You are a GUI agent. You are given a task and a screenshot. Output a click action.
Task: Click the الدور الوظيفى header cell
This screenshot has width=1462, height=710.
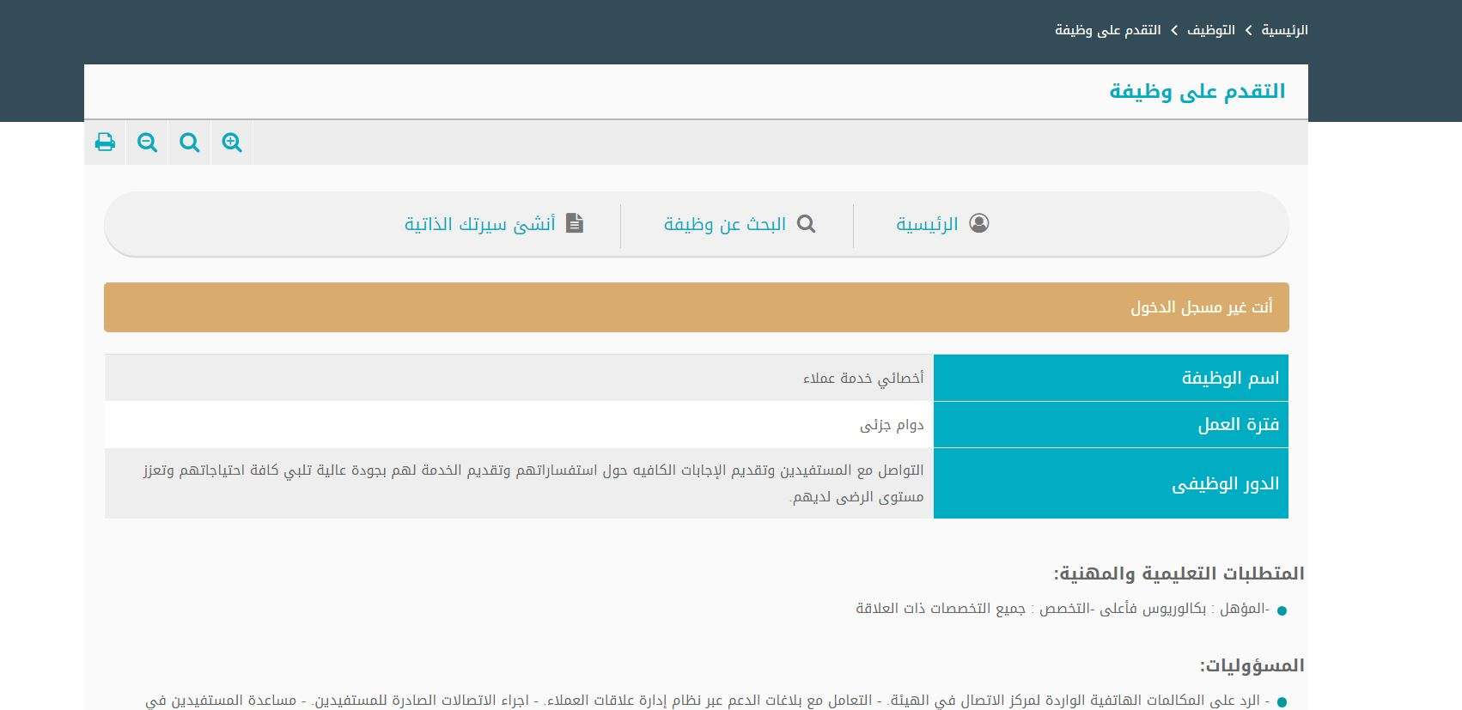[1111, 483]
